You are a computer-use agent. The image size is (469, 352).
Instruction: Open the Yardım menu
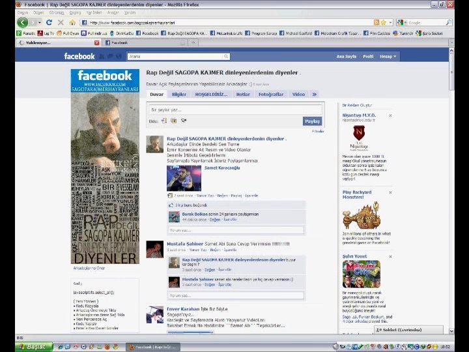[130, 12]
